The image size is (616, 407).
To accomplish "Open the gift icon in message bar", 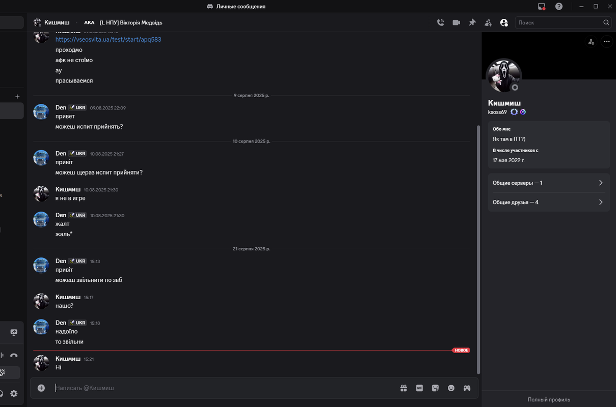I will (x=404, y=388).
